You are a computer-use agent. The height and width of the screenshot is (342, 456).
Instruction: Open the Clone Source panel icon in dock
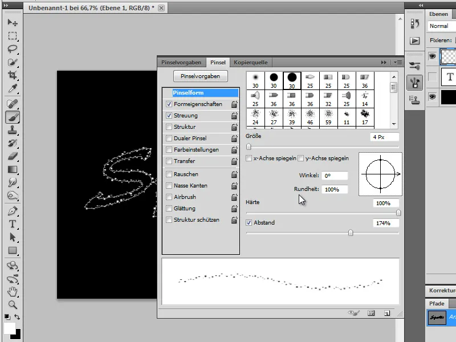pos(415,100)
